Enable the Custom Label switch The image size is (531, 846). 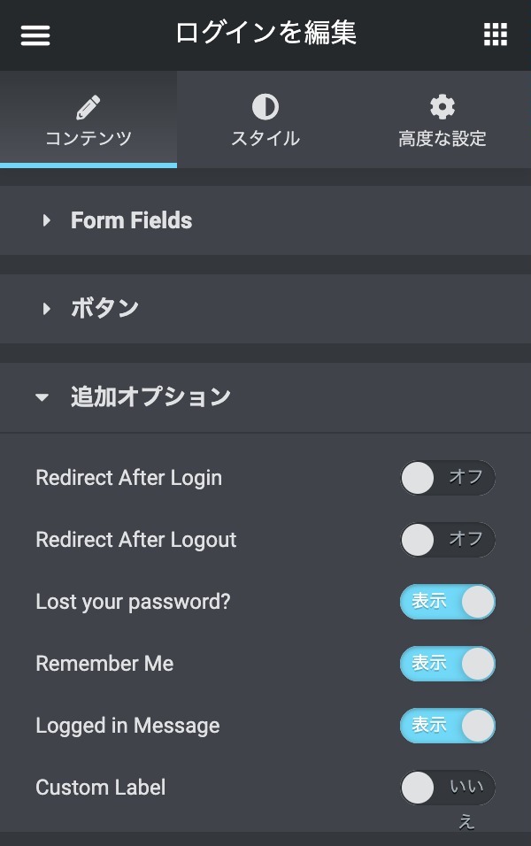pyautogui.click(x=447, y=788)
